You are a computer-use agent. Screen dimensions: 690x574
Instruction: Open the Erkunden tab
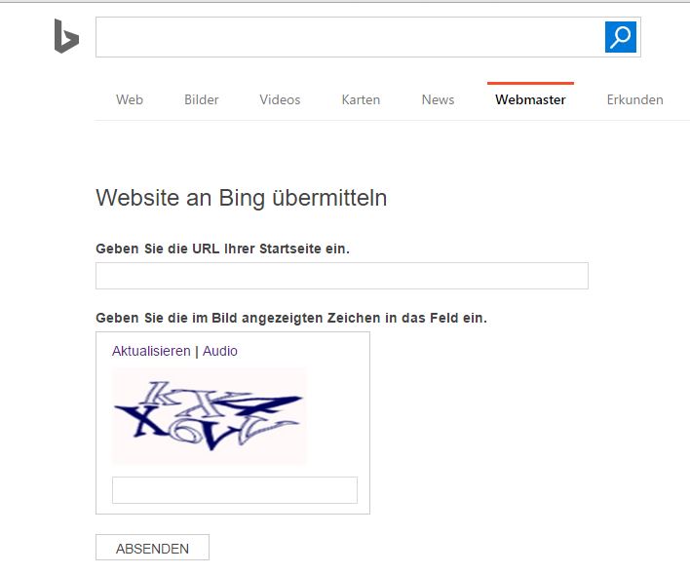pyautogui.click(x=635, y=99)
